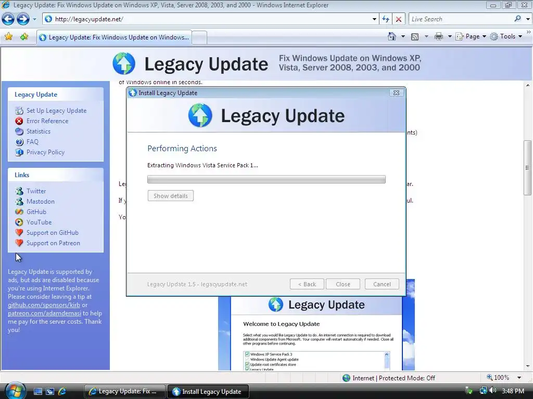Click the Live Search magnifier icon

click(x=518, y=19)
